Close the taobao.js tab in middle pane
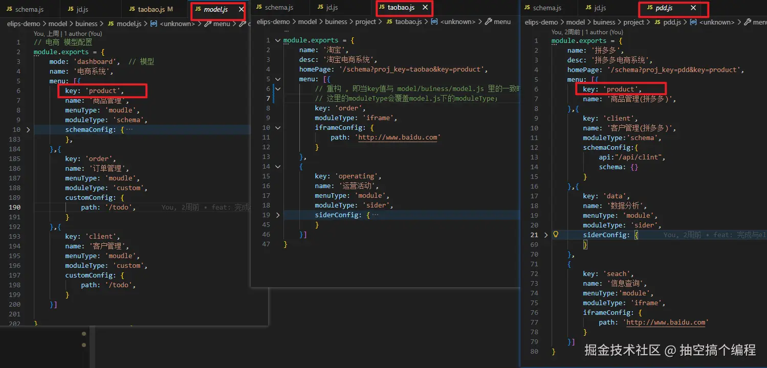 424,8
